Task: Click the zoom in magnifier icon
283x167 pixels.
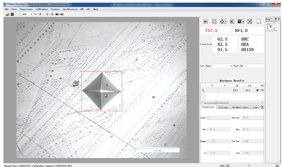Action: (x=277, y=166)
